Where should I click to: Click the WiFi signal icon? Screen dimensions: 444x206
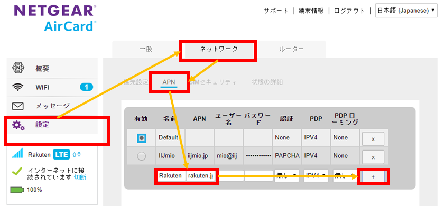[18, 87]
